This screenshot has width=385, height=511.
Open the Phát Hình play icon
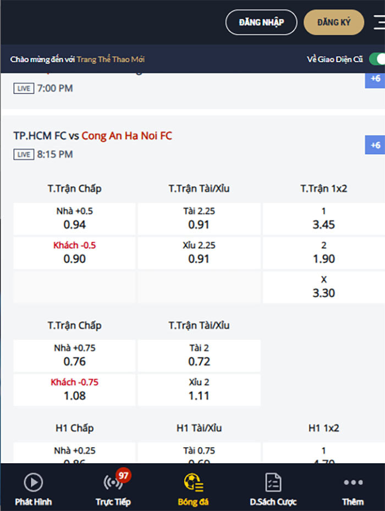pos(34,483)
